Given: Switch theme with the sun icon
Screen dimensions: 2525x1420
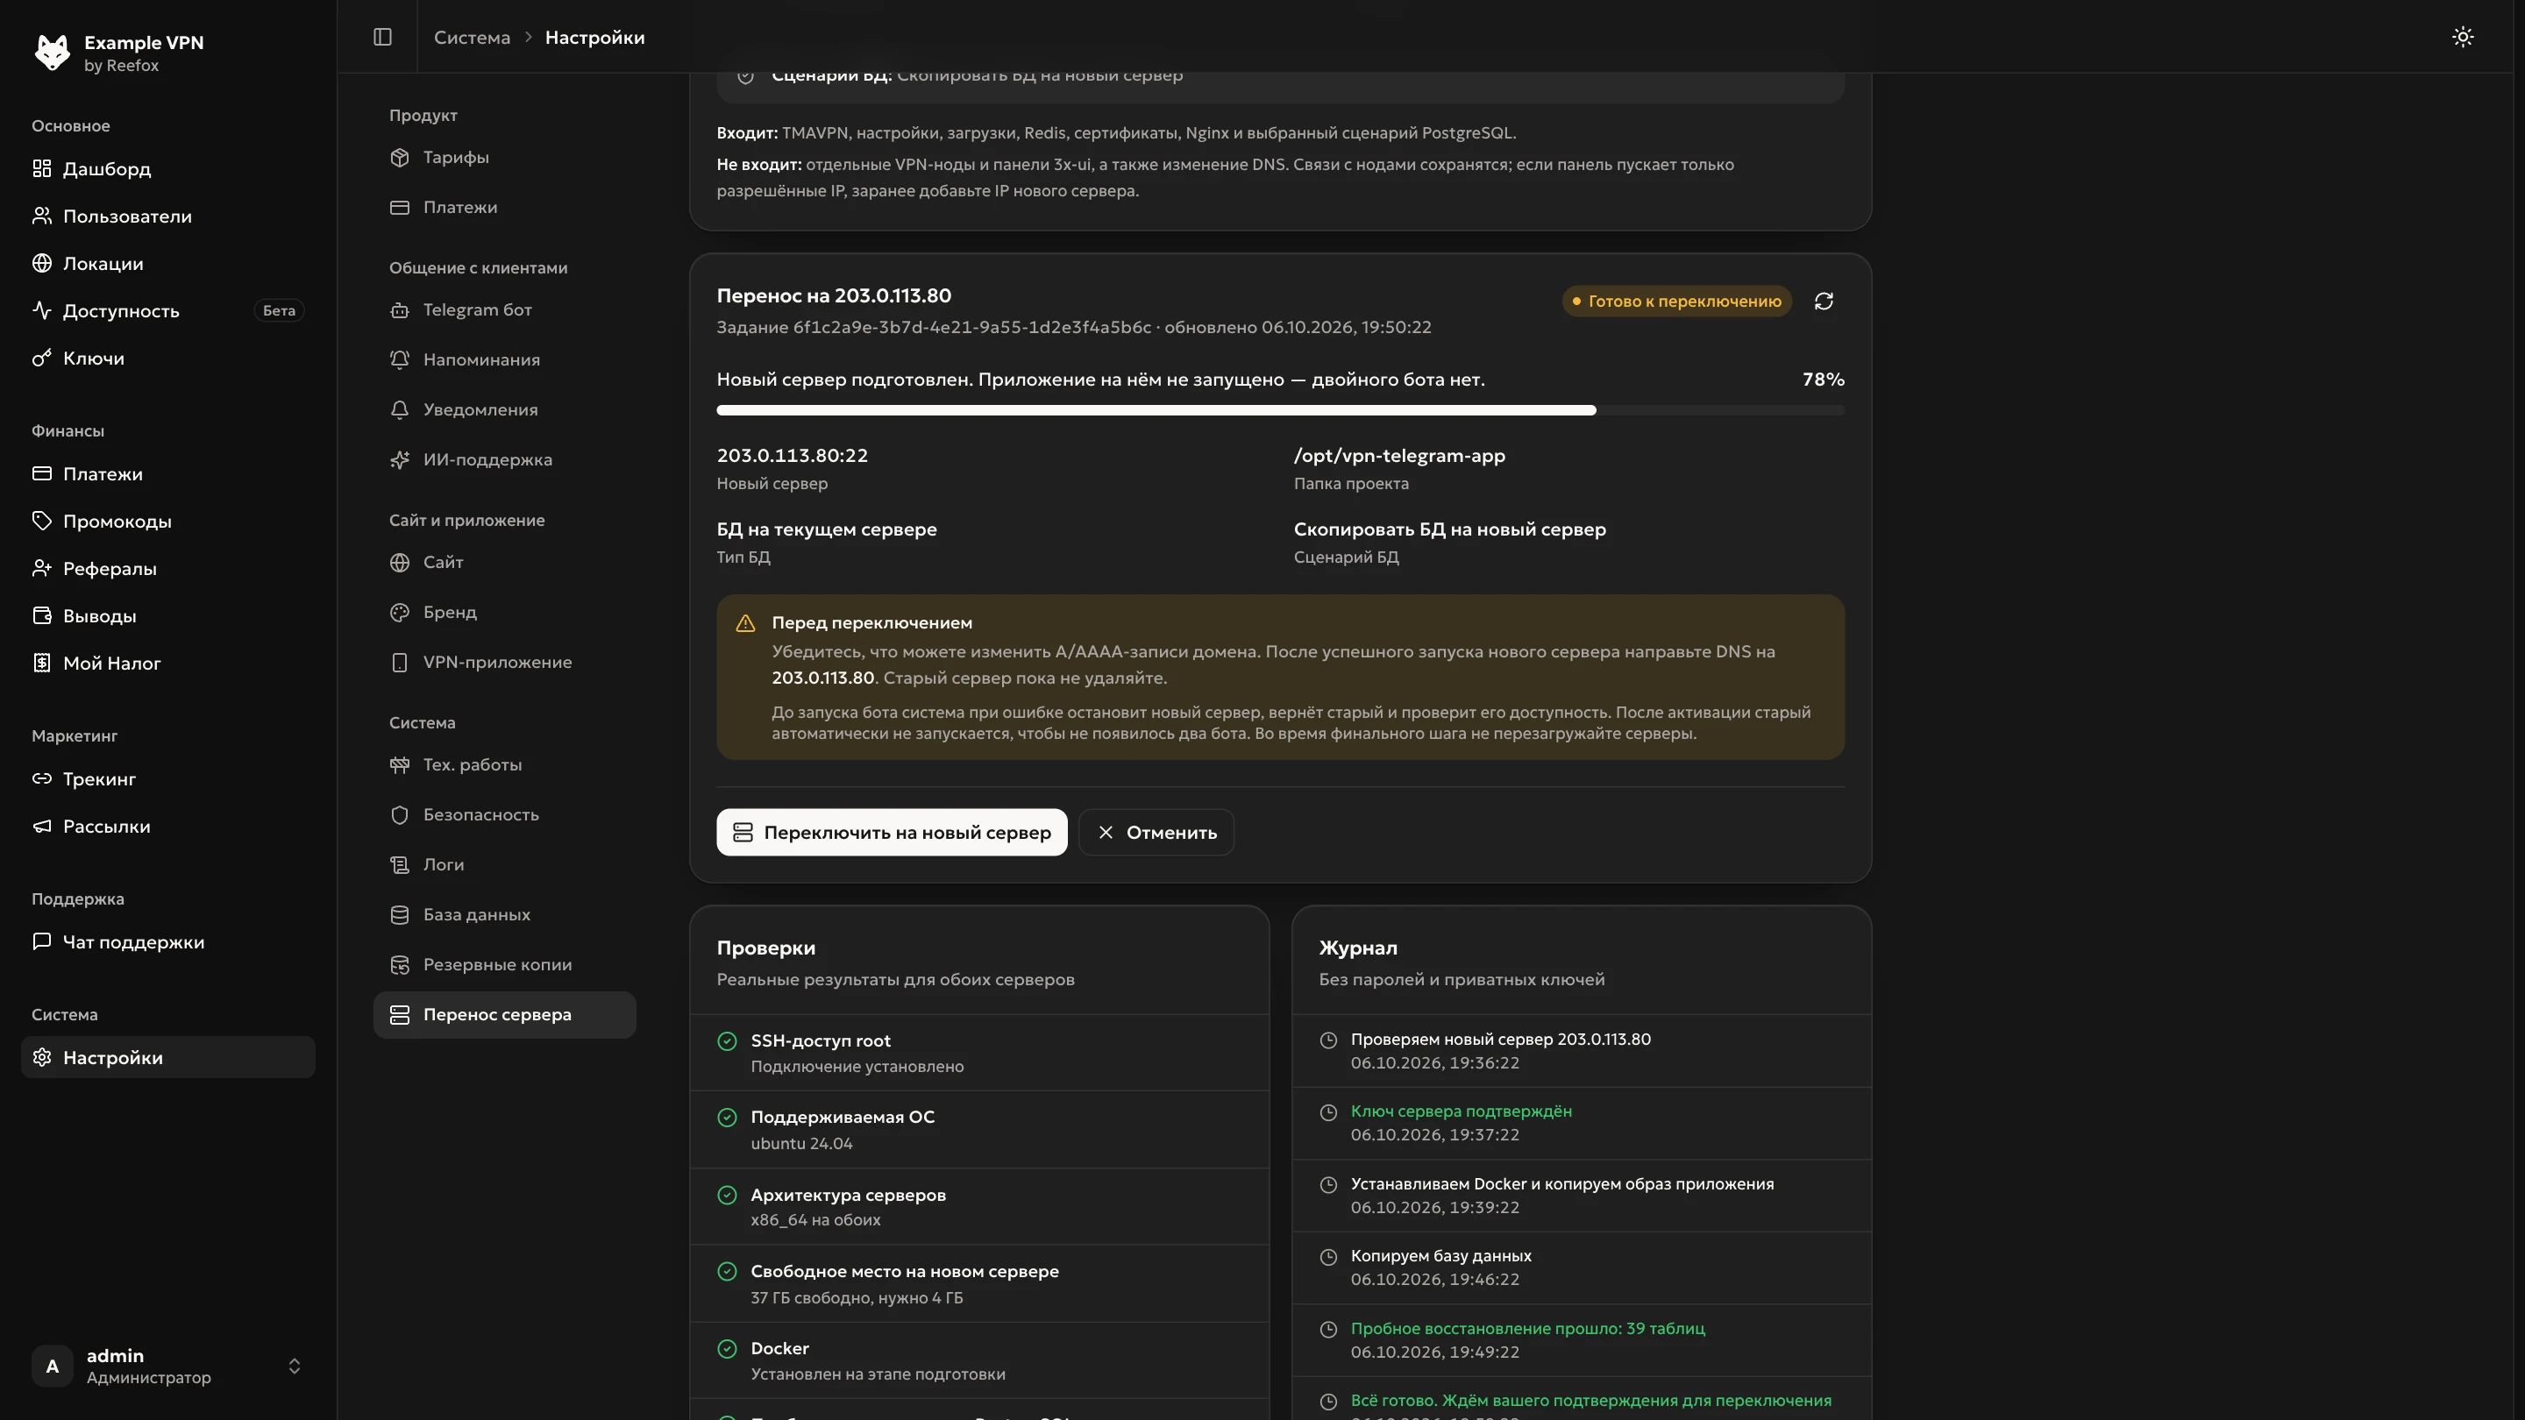Looking at the screenshot, I should coord(2462,37).
